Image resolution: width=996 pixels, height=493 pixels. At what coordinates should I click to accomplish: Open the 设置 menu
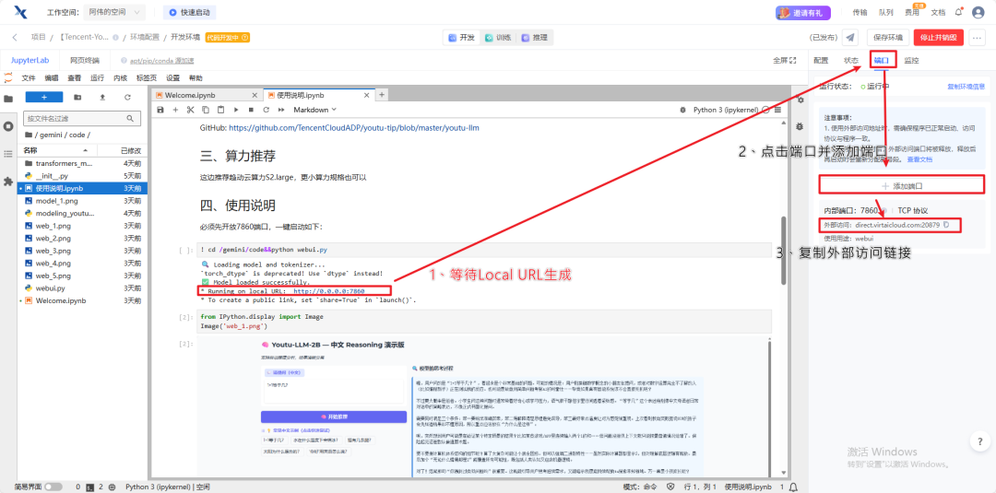click(x=172, y=78)
